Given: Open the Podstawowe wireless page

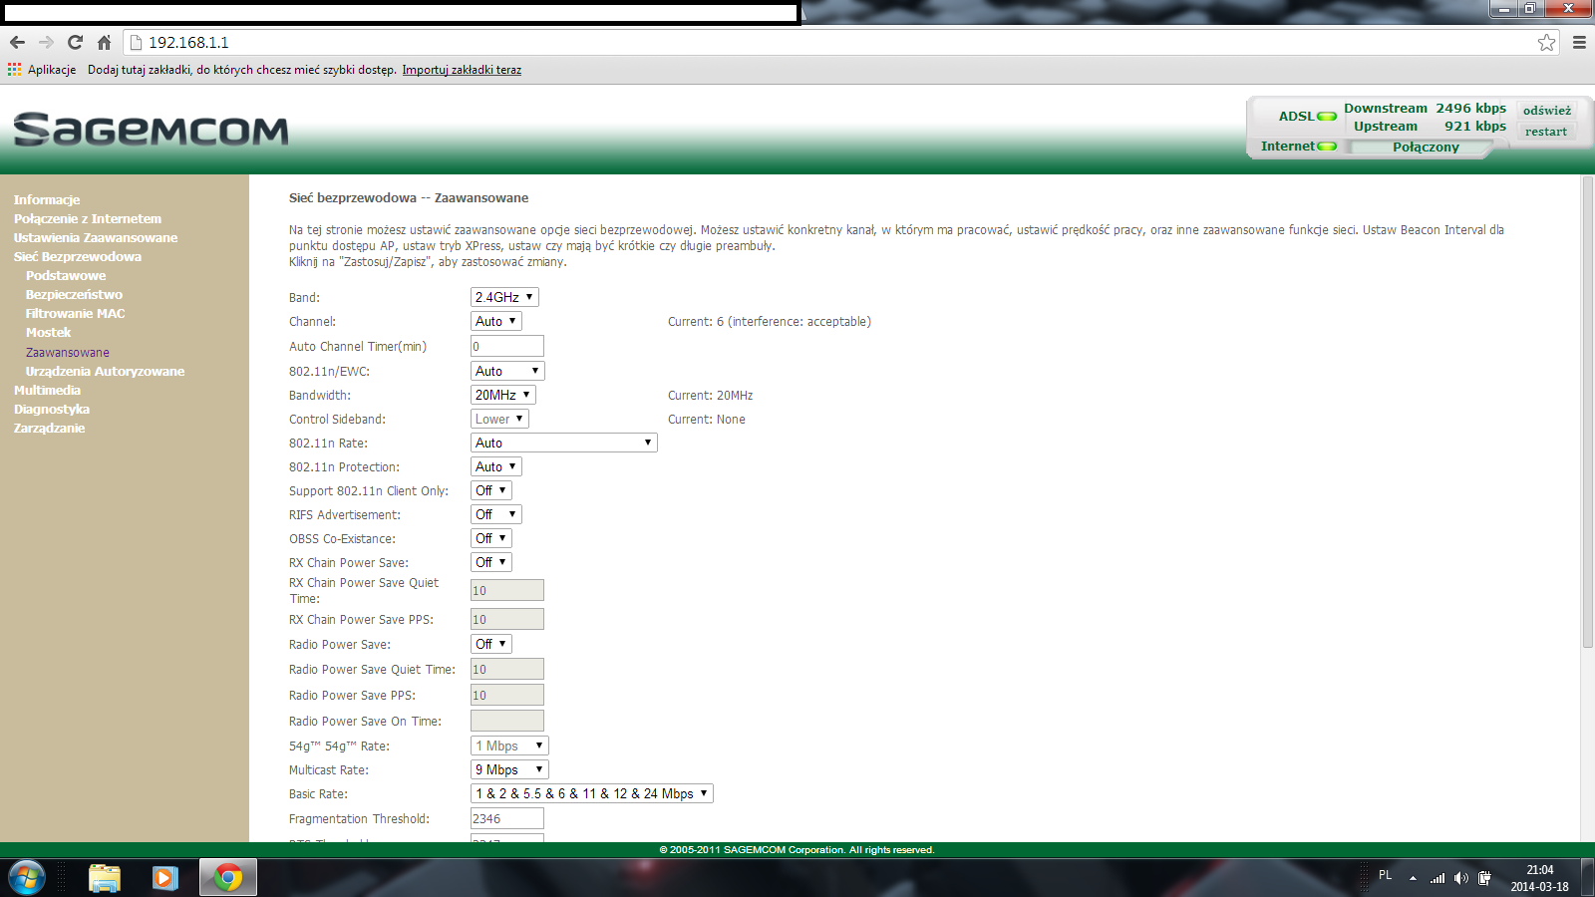Looking at the screenshot, I should [x=66, y=275].
